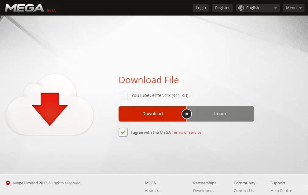Click the Support footer heading
Screen dimensions: 308x195
[x=278, y=183]
